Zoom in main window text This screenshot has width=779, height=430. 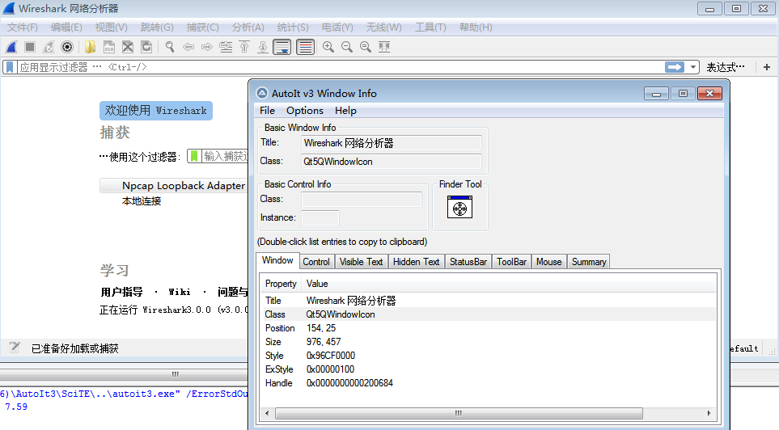tap(328, 47)
